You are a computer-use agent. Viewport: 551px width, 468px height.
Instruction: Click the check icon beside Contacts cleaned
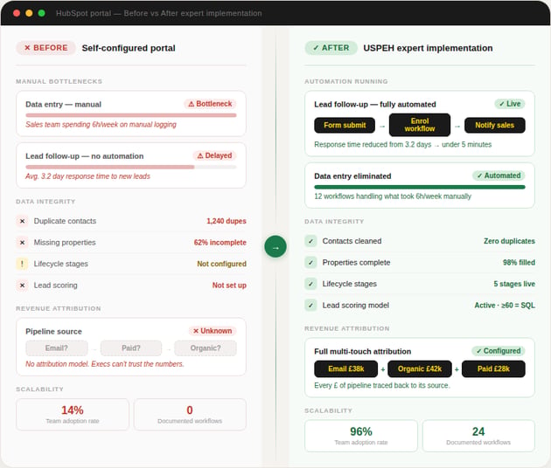(310, 241)
